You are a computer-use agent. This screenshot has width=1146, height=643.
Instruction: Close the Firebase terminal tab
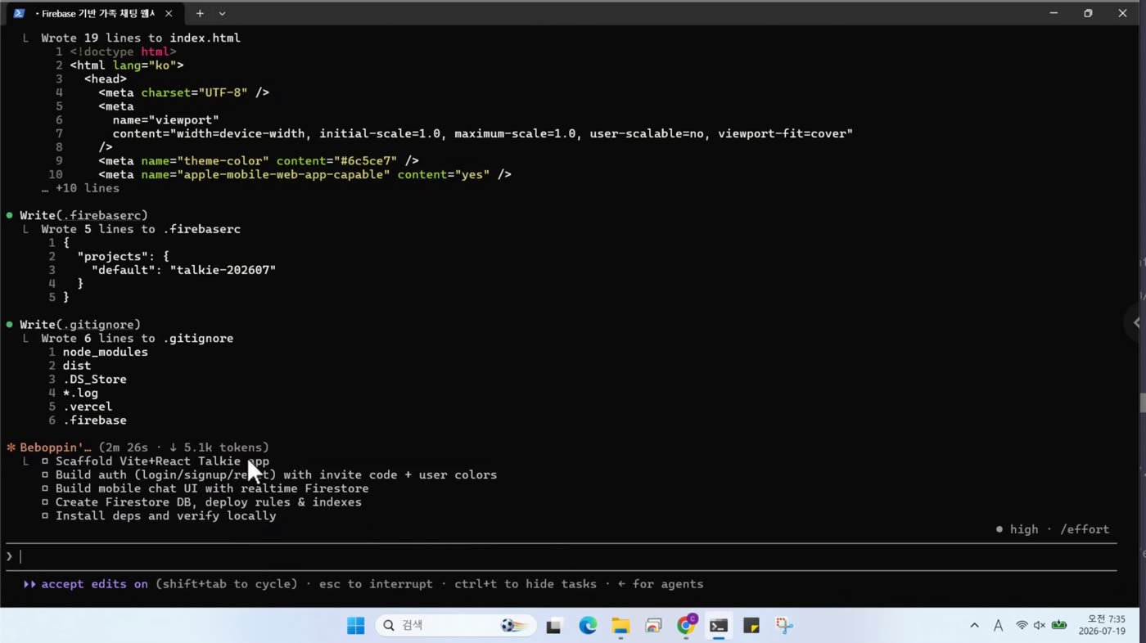[x=169, y=13]
